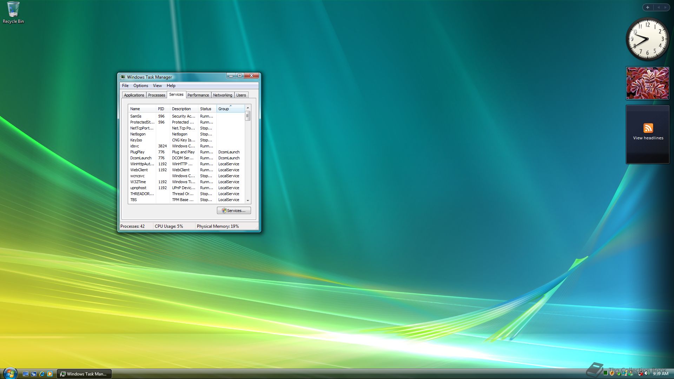Click the green checkmark tray icon
The image size is (674, 379).
click(x=619, y=374)
